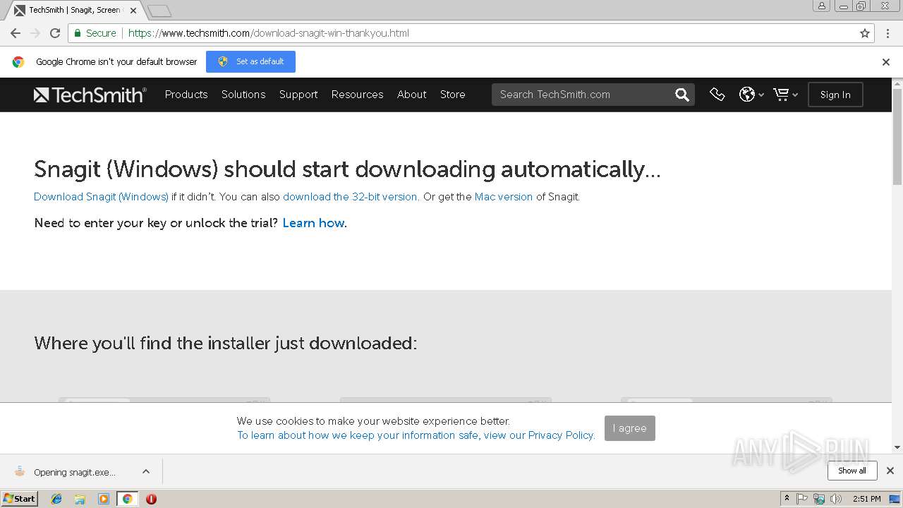
Task: Open a new tab
Action: [159, 11]
